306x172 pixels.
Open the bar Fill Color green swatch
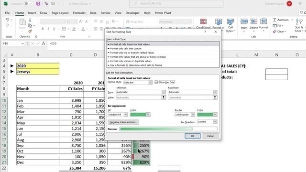[x=140, y=115]
